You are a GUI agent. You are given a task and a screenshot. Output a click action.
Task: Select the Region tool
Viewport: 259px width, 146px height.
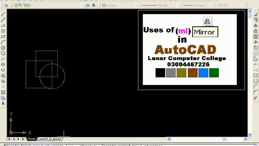tap(3, 98)
